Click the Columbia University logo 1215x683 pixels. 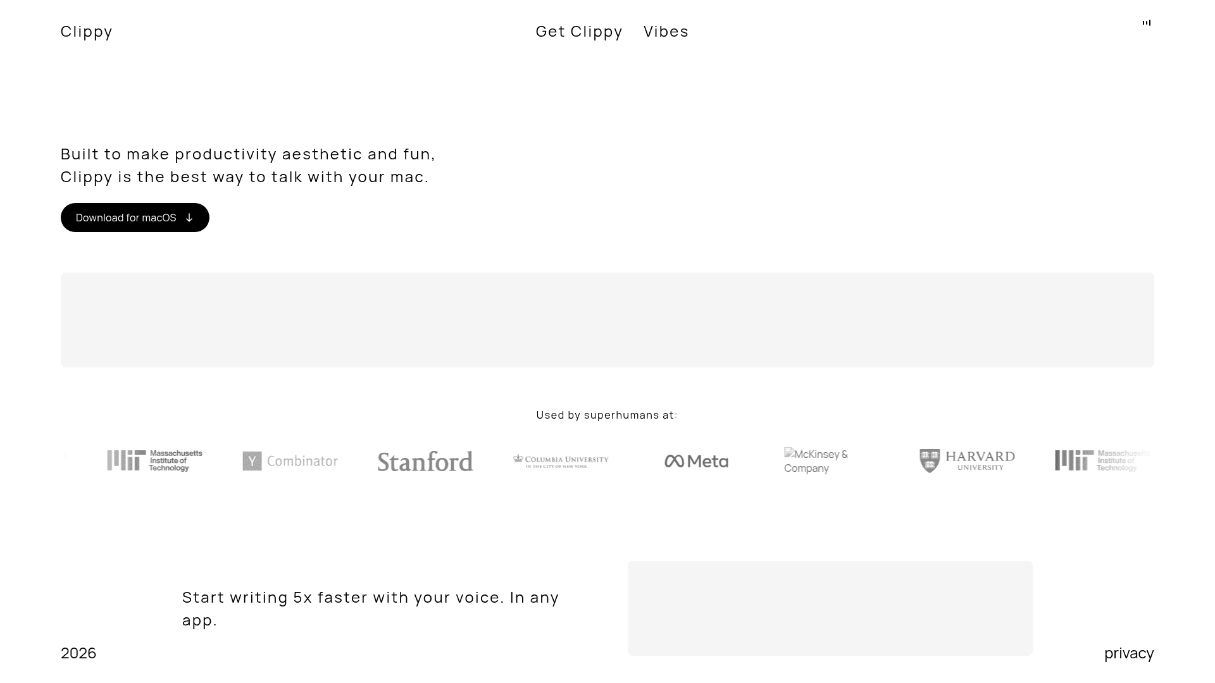click(x=561, y=461)
